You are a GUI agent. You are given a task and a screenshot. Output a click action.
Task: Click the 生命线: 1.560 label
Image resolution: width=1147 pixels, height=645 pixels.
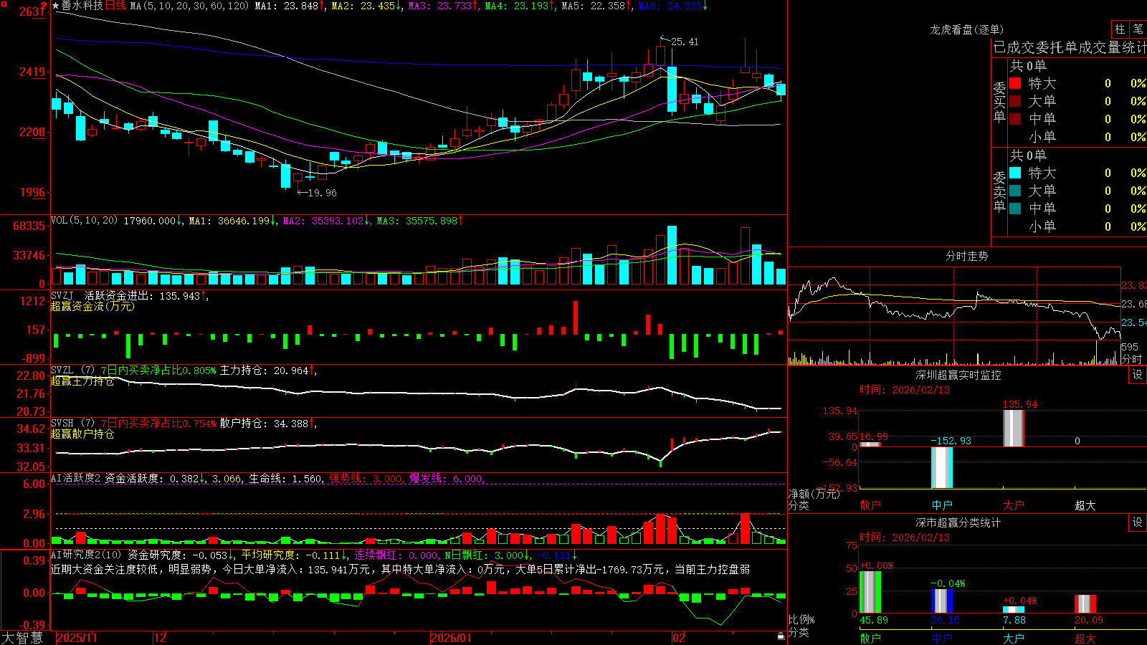pyautogui.click(x=285, y=479)
